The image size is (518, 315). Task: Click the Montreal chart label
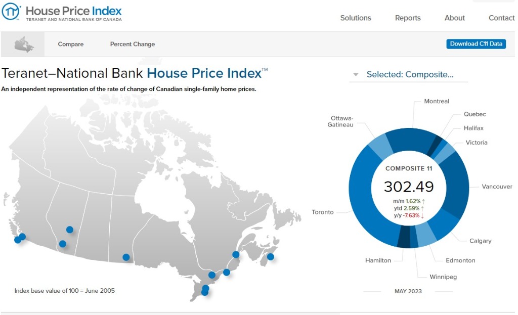pos(437,101)
